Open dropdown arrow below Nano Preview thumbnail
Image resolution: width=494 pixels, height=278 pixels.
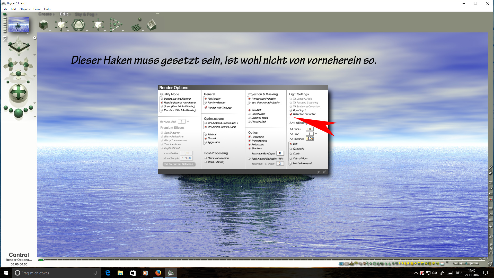(28, 33)
